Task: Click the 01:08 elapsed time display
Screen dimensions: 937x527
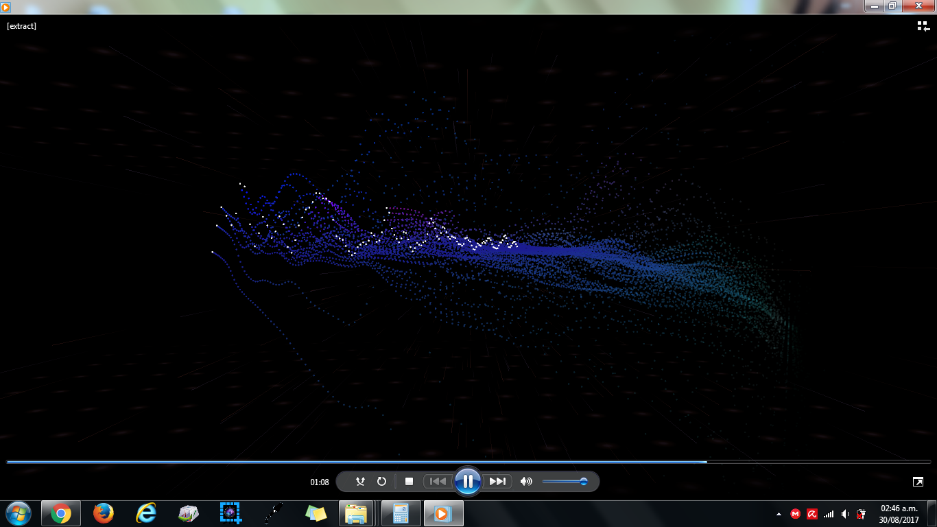Action: point(320,482)
